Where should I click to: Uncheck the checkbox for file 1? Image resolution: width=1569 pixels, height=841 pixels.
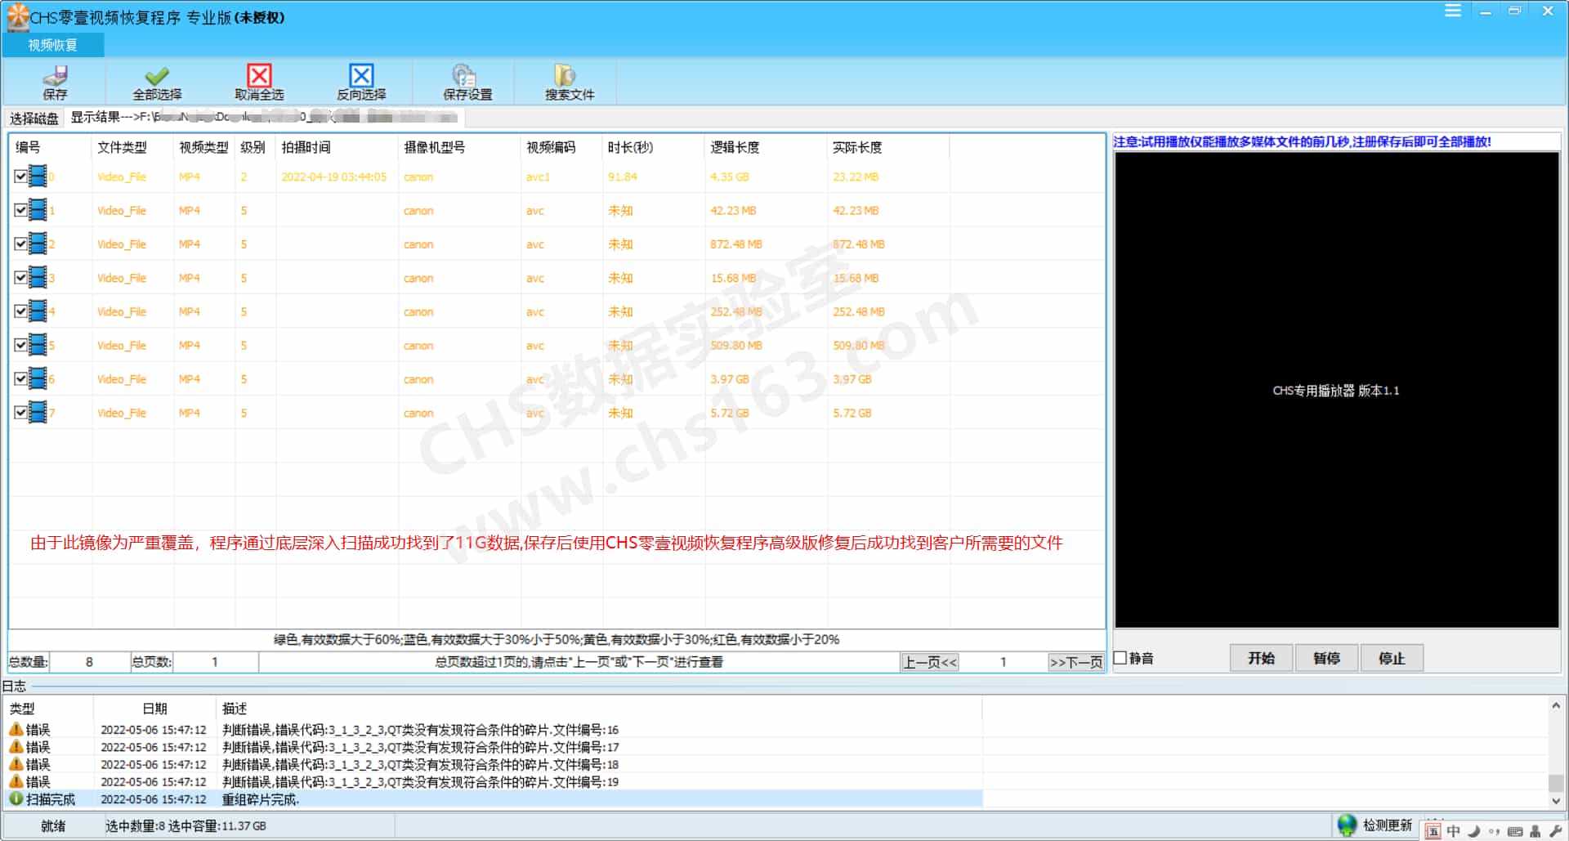[x=20, y=210]
